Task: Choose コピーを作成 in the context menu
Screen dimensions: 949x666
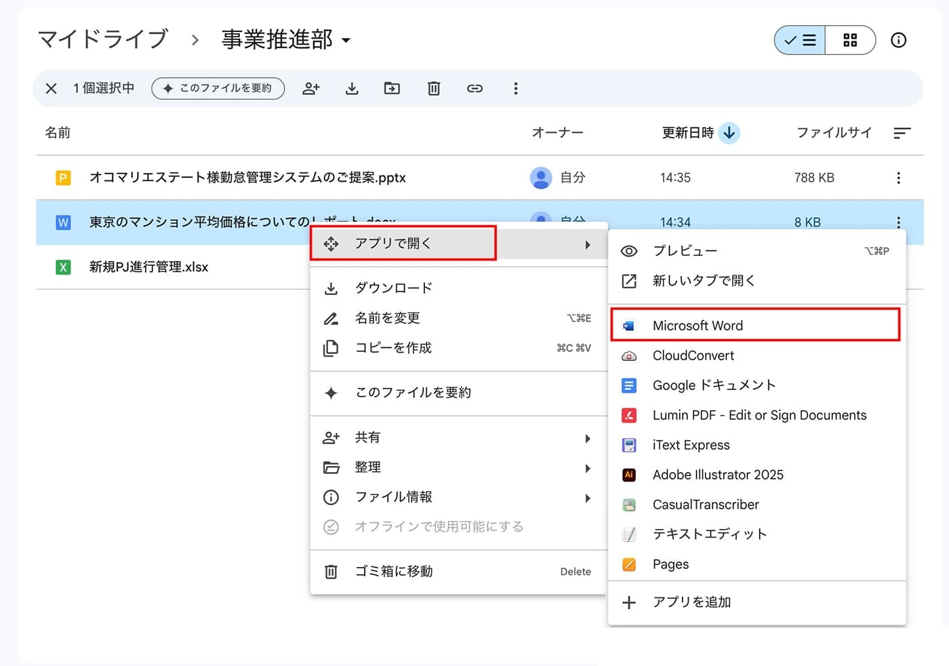Action: [458, 348]
